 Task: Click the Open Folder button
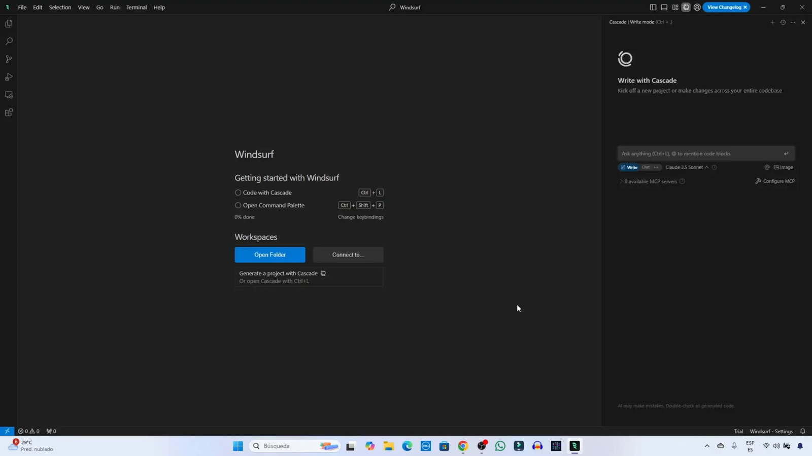click(x=270, y=255)
